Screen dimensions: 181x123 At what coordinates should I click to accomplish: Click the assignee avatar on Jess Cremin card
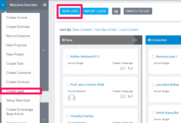(x=71, y=97)
